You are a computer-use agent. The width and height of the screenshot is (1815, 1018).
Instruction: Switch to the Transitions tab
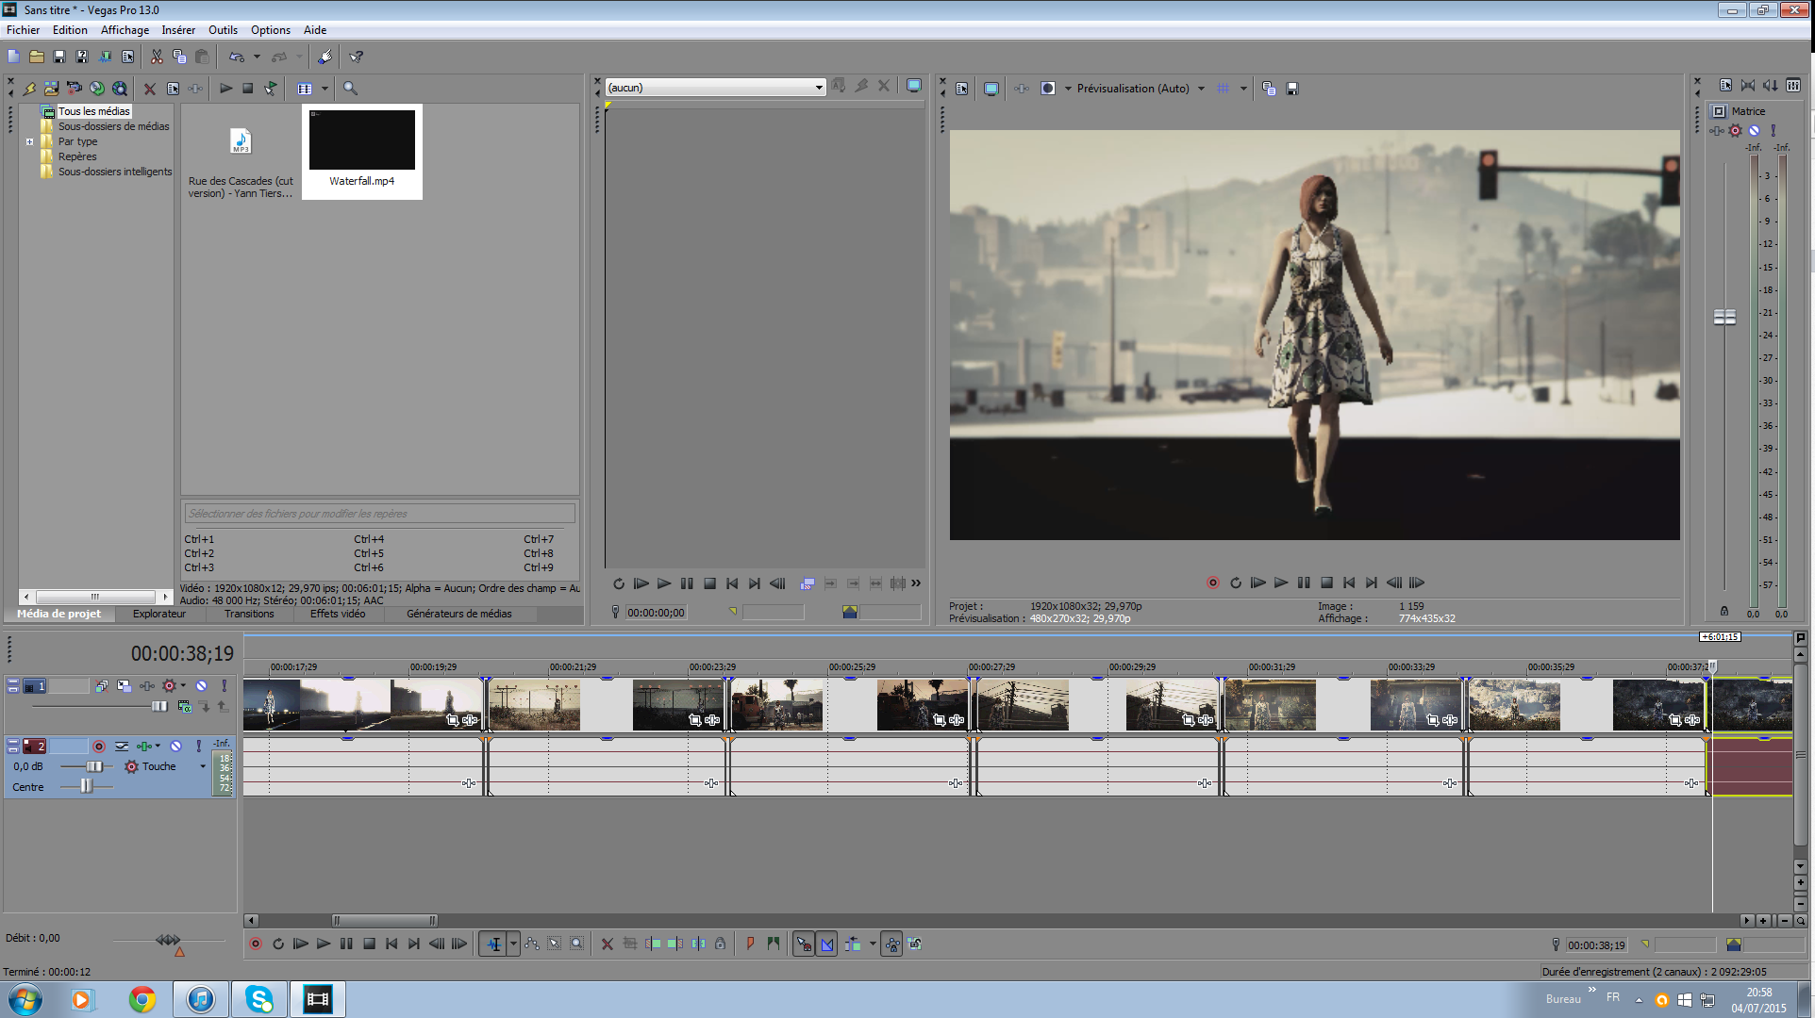(x=249, y=615)
